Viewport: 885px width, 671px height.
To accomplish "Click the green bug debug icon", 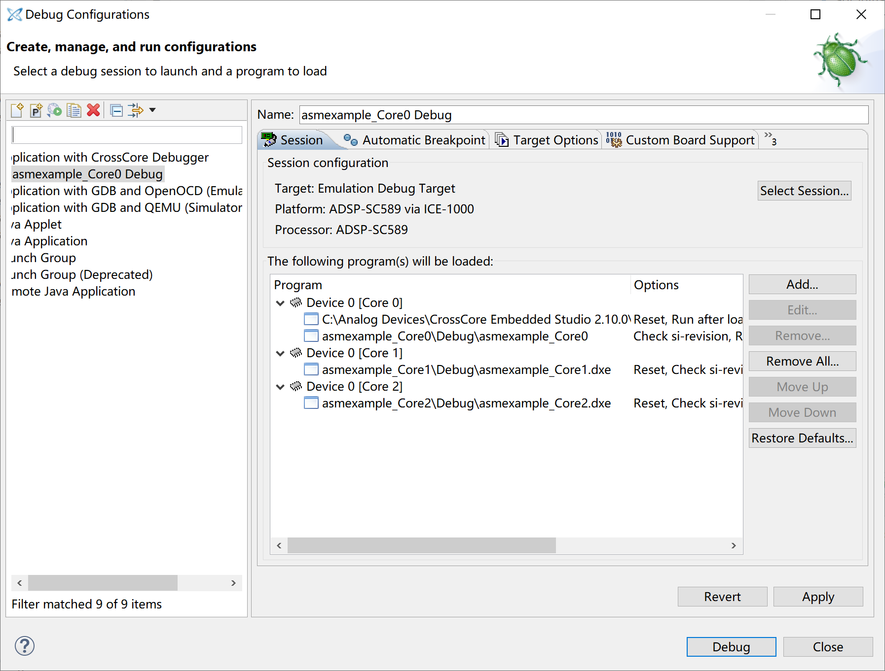I will [840, 59].
